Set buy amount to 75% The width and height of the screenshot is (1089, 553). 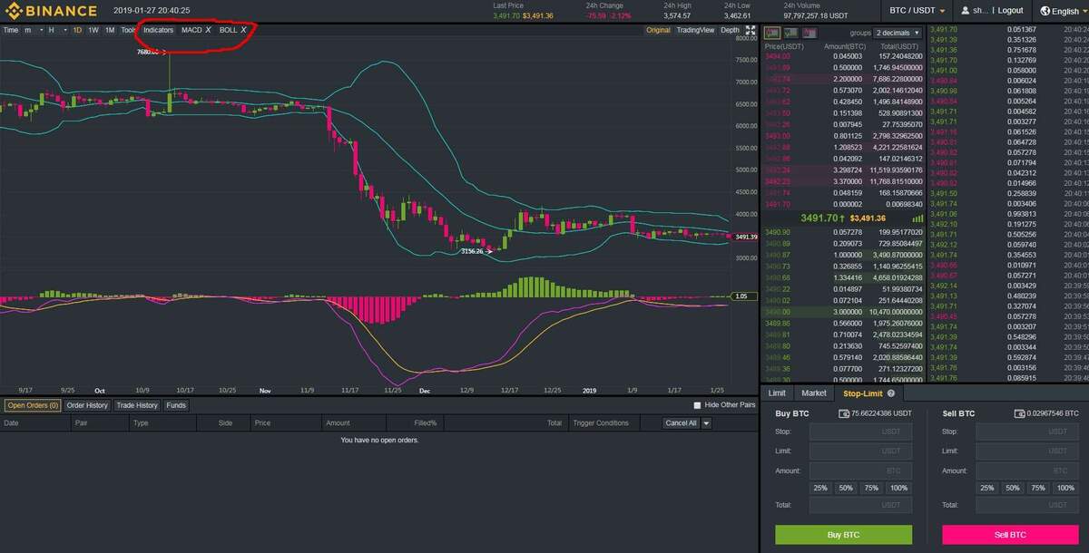coord(871,488)
